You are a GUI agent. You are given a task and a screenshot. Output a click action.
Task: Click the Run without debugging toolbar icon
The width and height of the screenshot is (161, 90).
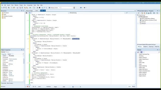point(34,8)
